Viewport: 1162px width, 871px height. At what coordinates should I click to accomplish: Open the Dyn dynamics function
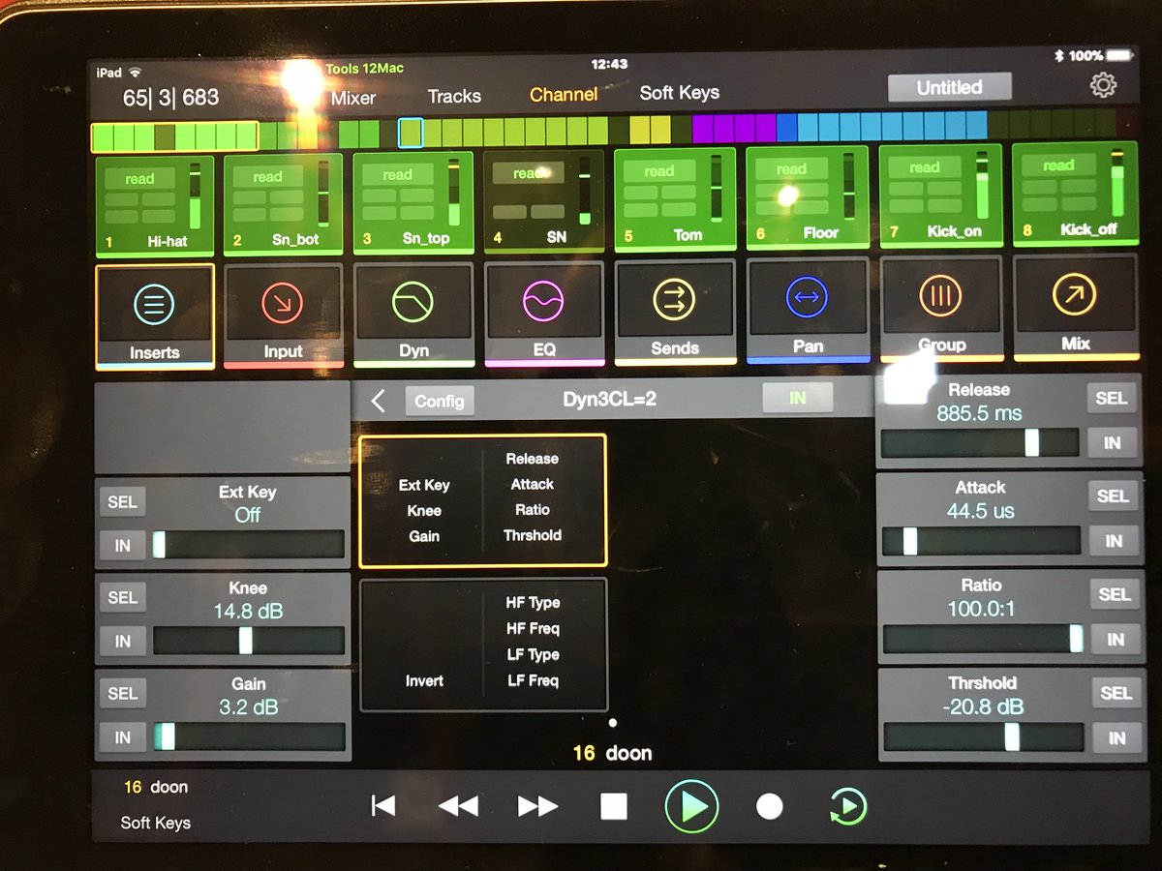(413, 315)
